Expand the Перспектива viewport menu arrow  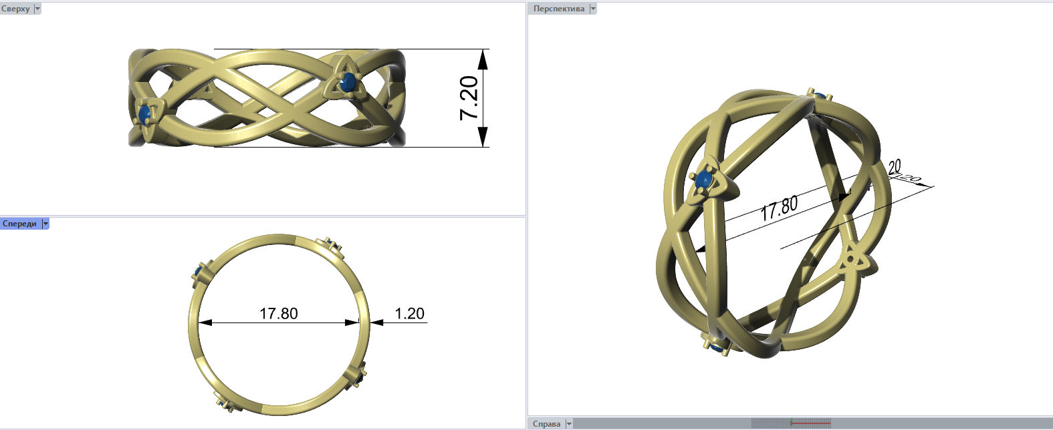[592, 9]
